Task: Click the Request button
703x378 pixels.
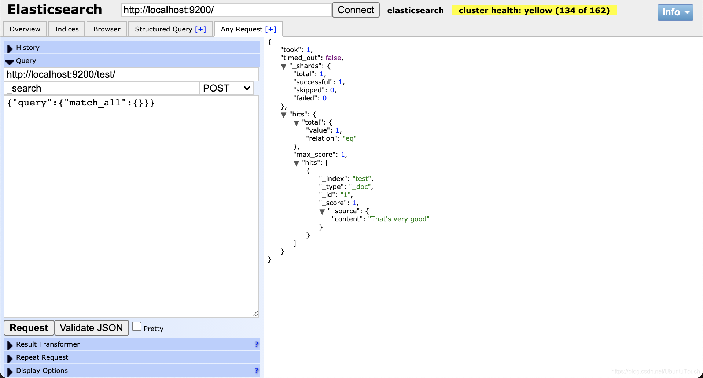Action: 29,327
